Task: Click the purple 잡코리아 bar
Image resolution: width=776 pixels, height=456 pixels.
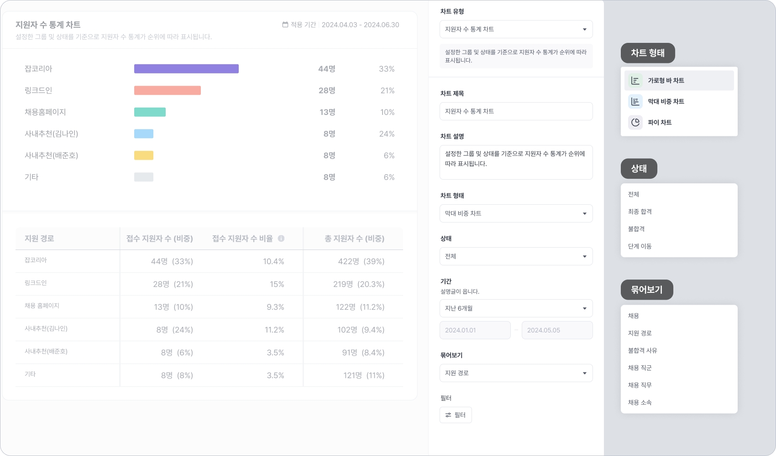Action: tap(186, 69)
